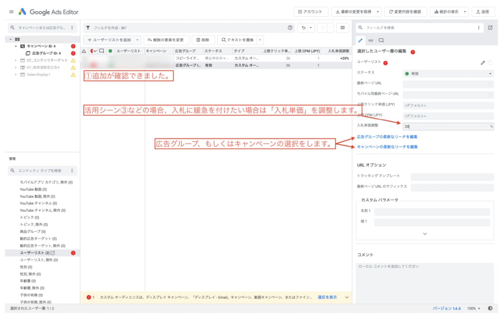
Task: Switch to the link tab in edit panel
Action: tap(371, 41)
